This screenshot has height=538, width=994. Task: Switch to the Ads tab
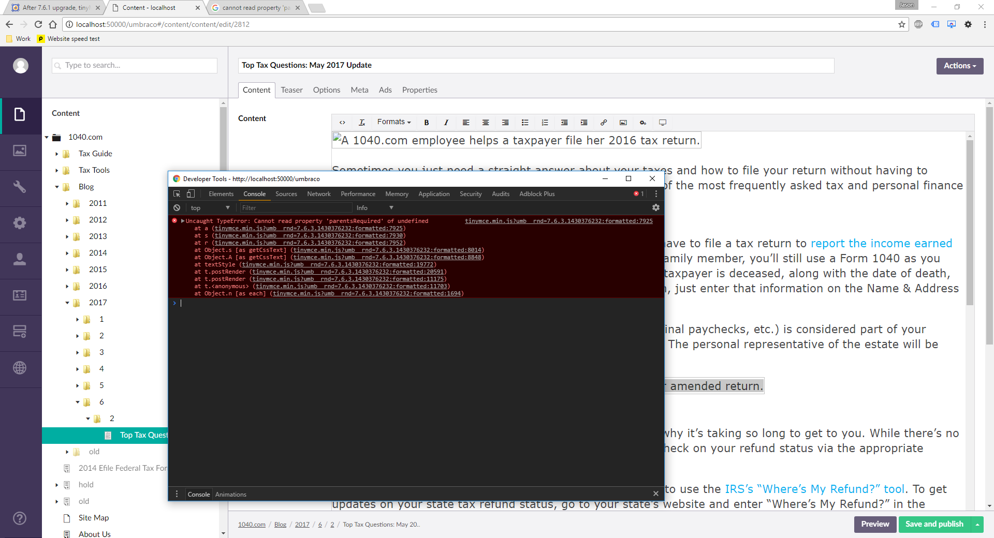tap(385, 90)
